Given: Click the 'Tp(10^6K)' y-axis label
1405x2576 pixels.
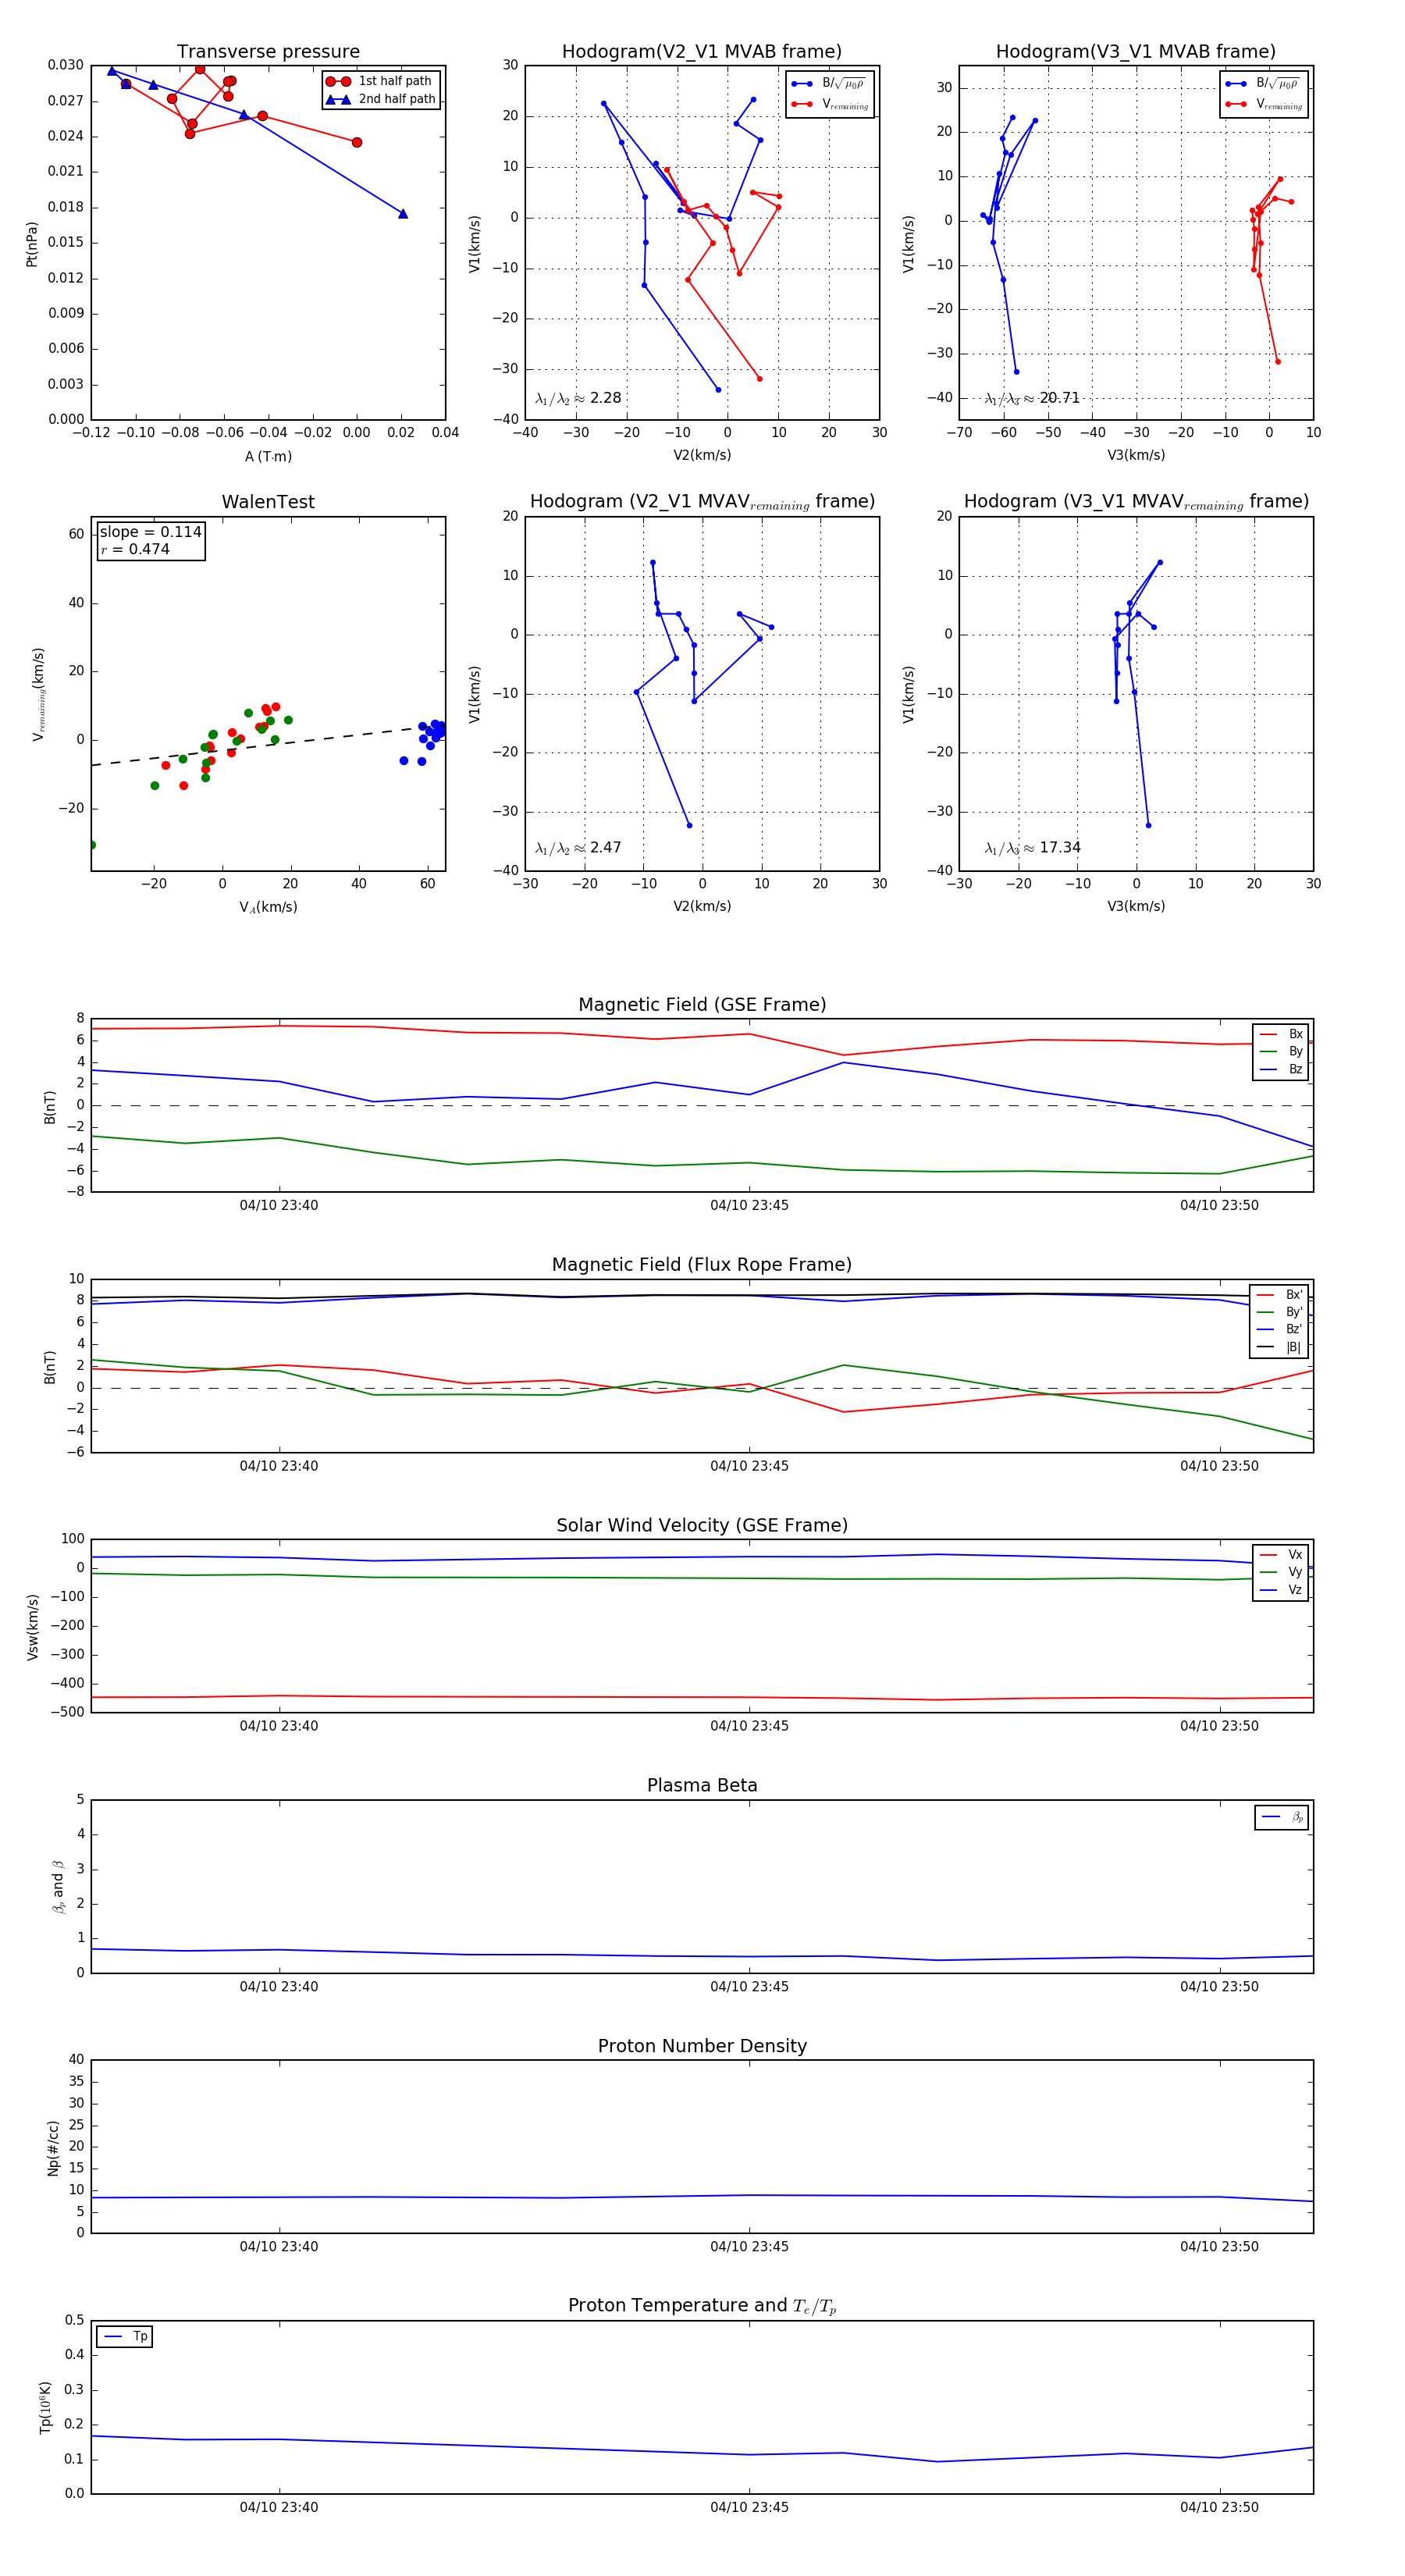Looking at the screenshot, I should pyautogui.click(x=45, y=2407).
